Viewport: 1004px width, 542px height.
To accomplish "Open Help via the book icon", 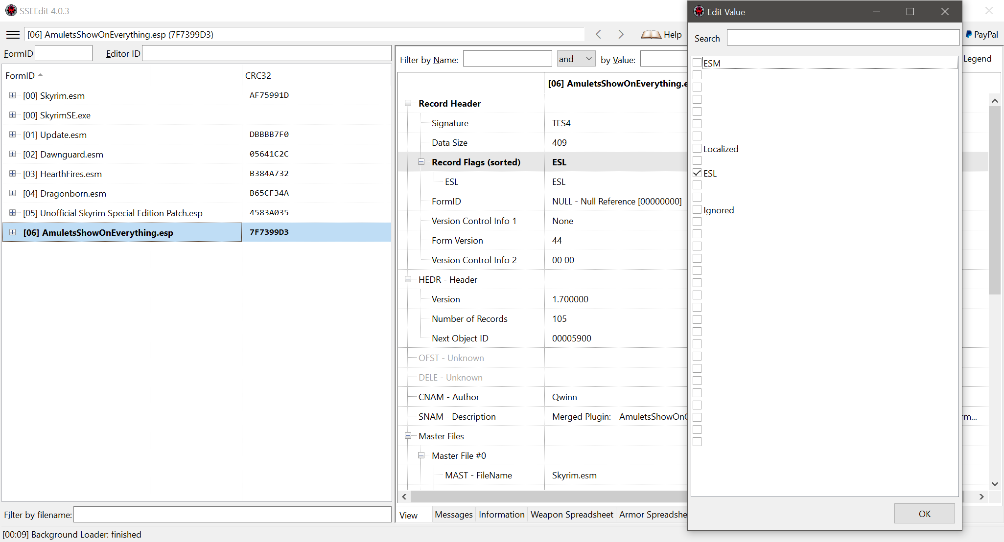I will tap(661, 34).
